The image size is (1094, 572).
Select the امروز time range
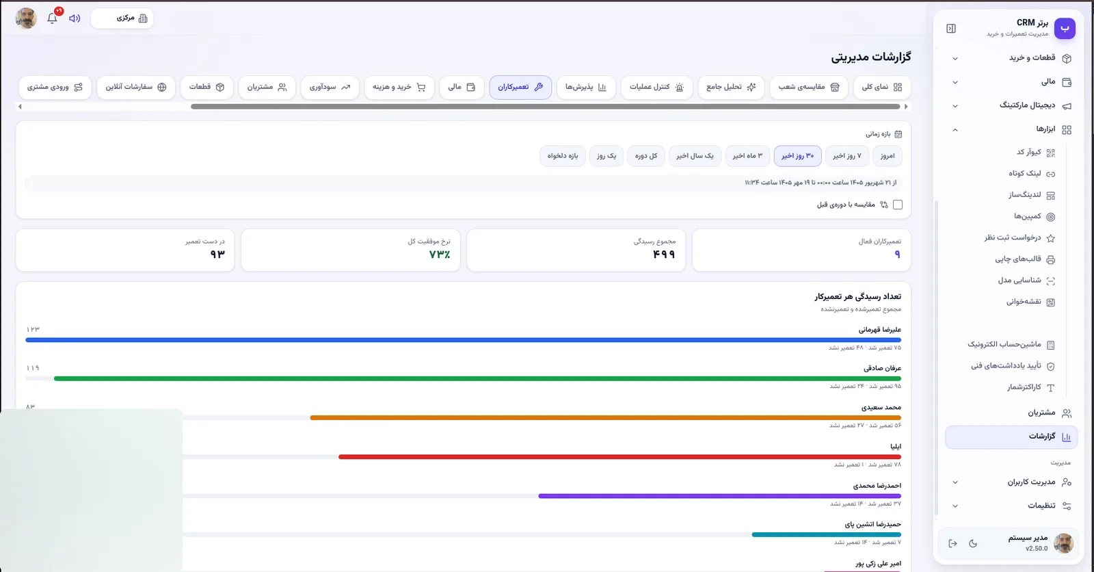tap(888, 156)
